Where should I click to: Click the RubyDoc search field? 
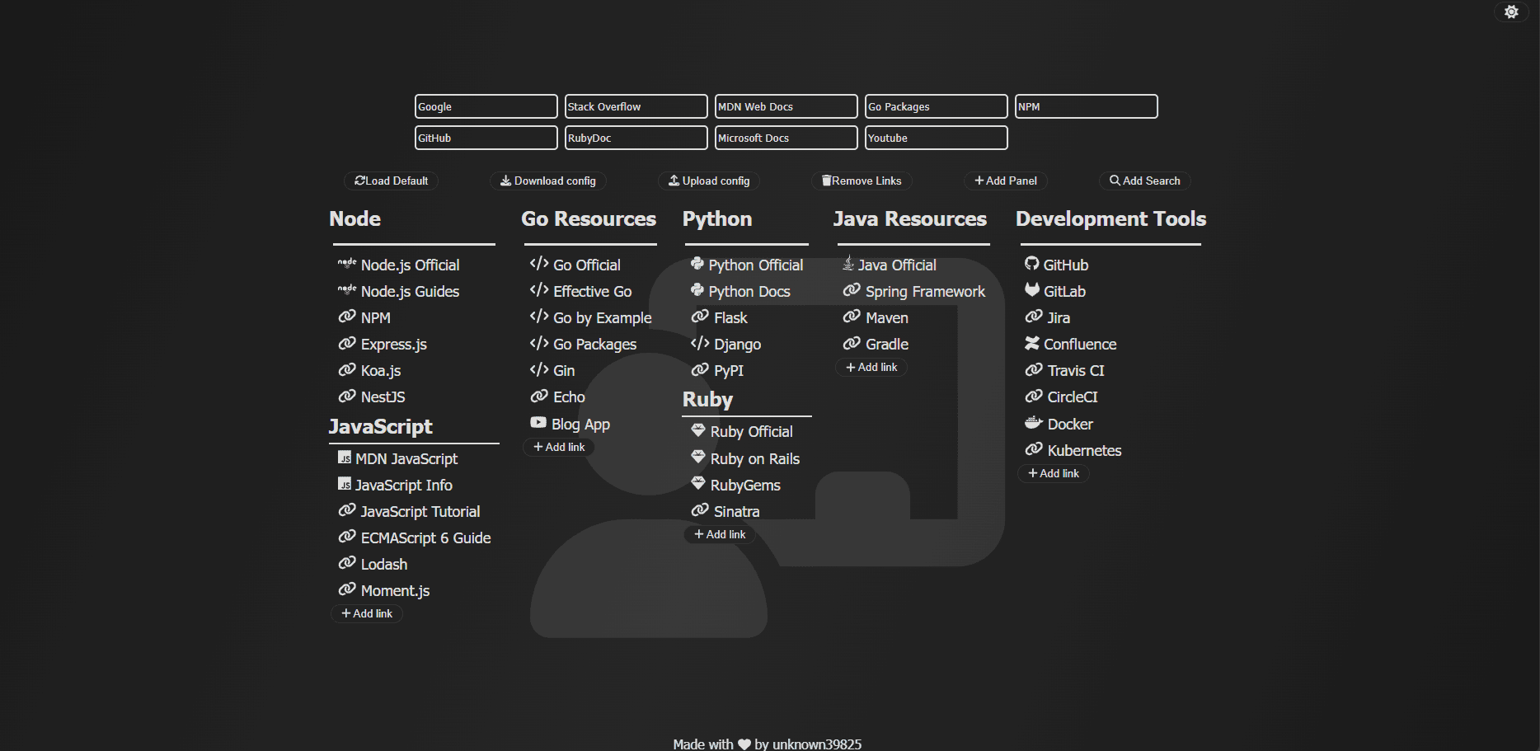[636, 138]
